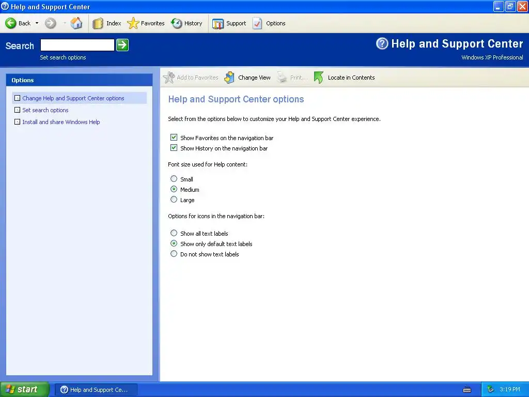Click the Support toolbar label
Screen dimensions: 529x397
[x=236, y=23]
